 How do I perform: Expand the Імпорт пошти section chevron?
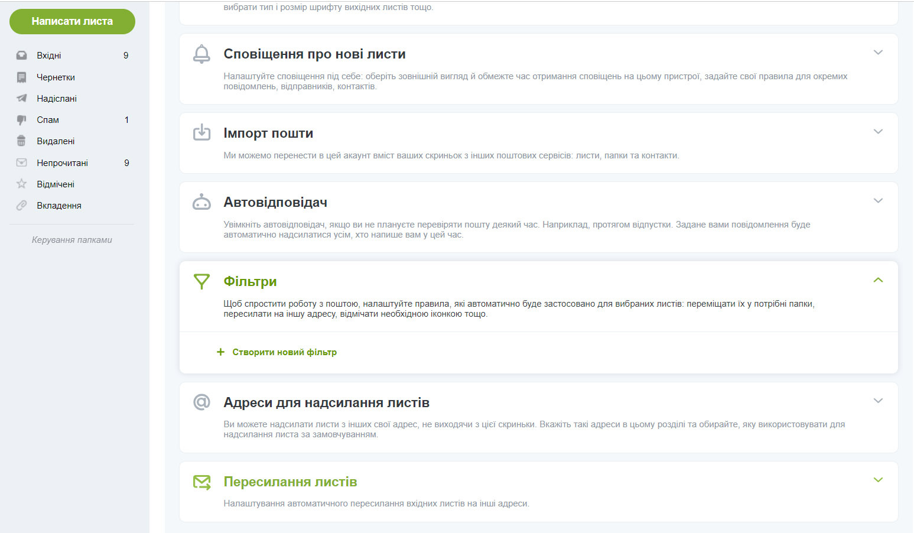[878, 132]
